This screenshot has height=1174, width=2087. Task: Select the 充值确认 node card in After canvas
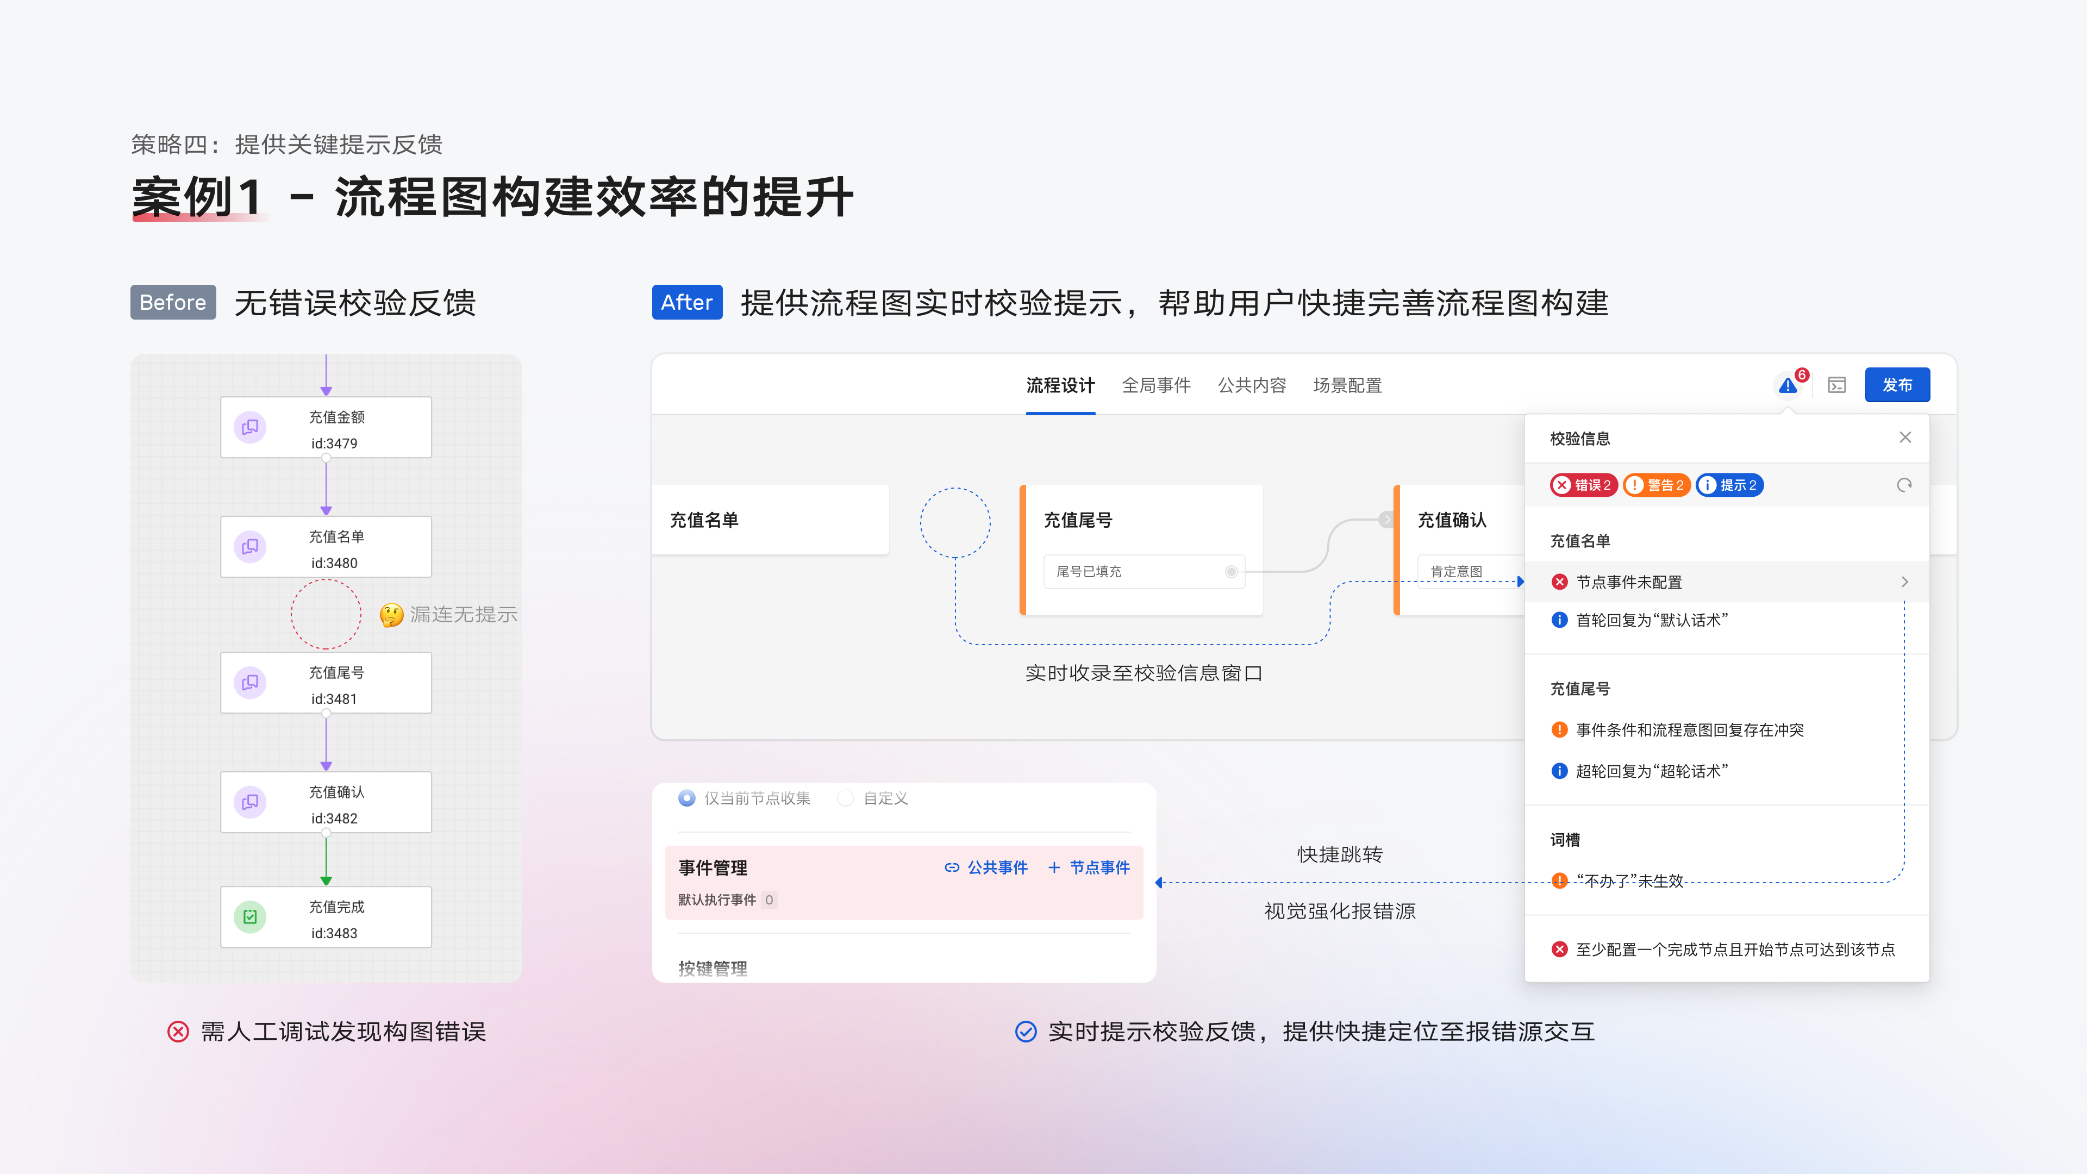(1458, 550)
